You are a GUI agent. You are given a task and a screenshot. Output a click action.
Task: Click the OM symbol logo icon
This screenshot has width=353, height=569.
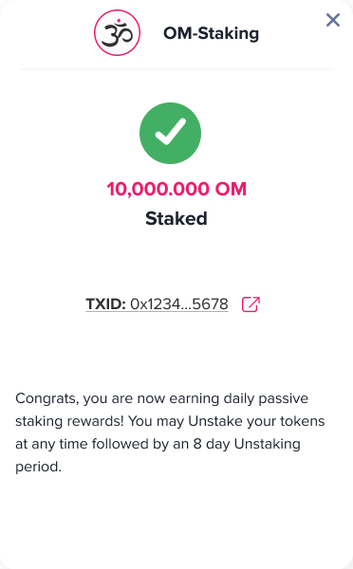click(117, 33)
